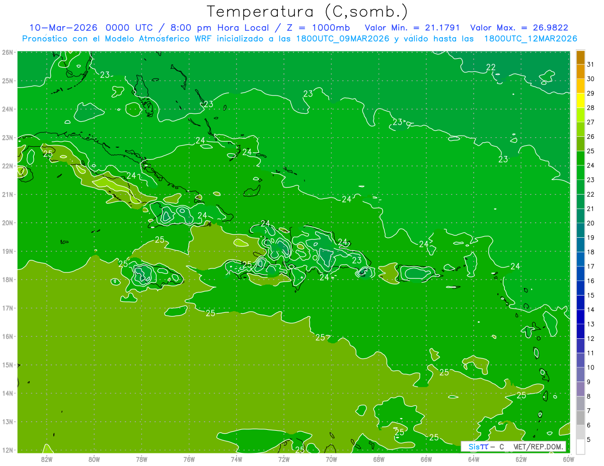Screen dimensions: 604x466
Task: Pick the yellow scale segment between 28 and 29
Action: pyautogui.click(x=580, y=101)
